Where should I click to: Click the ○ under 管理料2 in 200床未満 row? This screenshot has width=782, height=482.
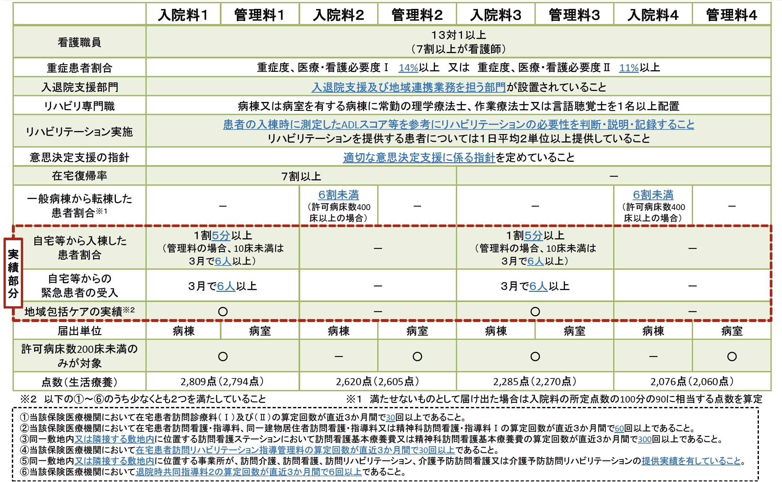coord(417,356)
